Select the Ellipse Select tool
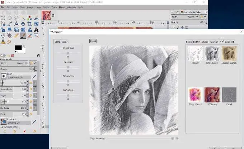 pyautogui.click(x=9, y=18)
